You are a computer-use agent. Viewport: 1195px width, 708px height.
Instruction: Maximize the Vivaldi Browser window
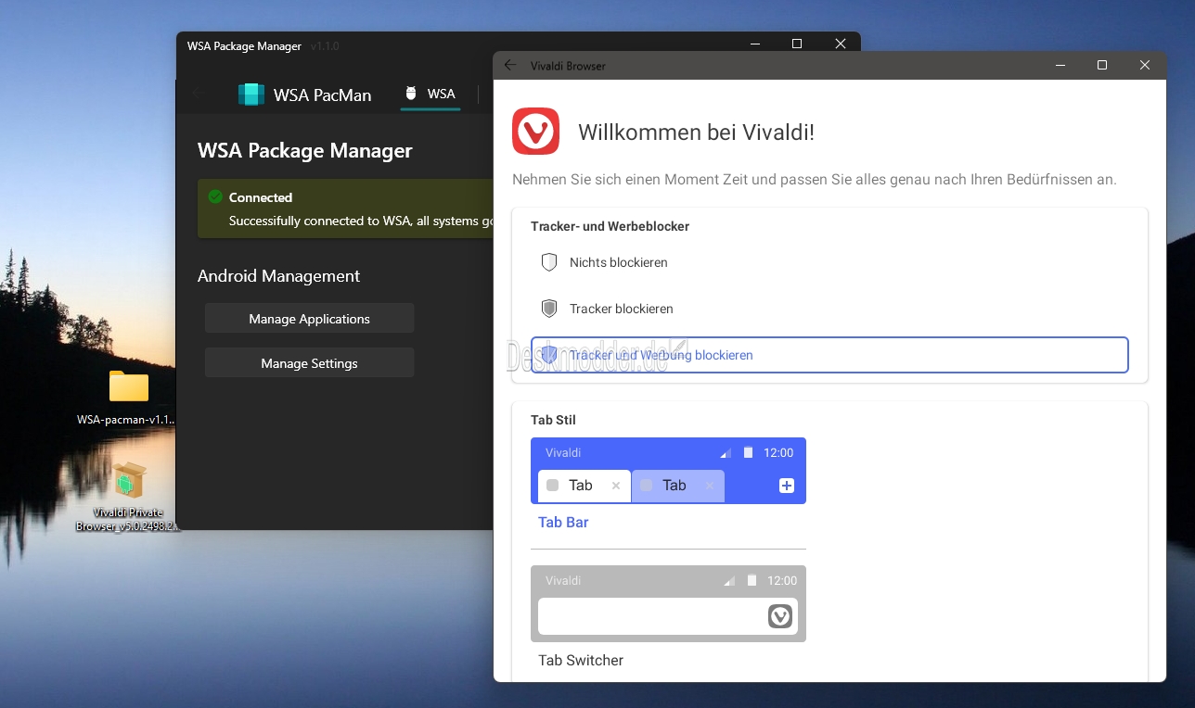1102,65
